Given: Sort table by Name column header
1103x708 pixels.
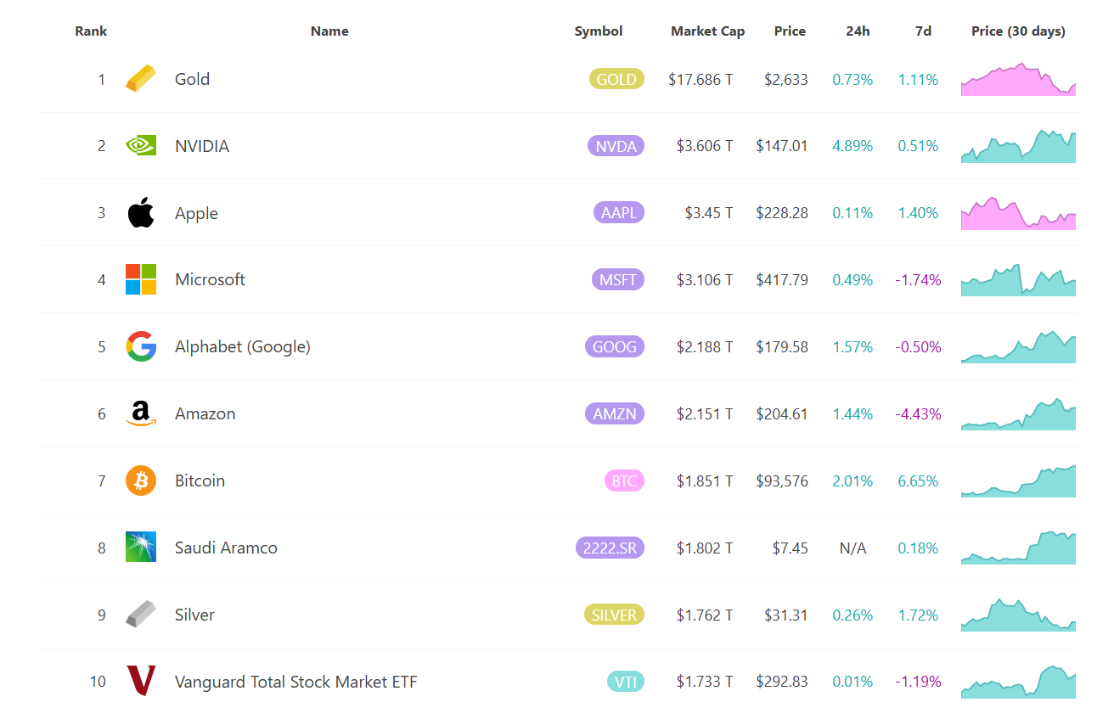Looking at the screenshot, I should (x=329, y=31).
